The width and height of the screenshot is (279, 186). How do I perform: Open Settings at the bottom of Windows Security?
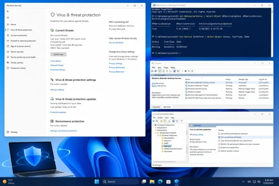point(12,132)
